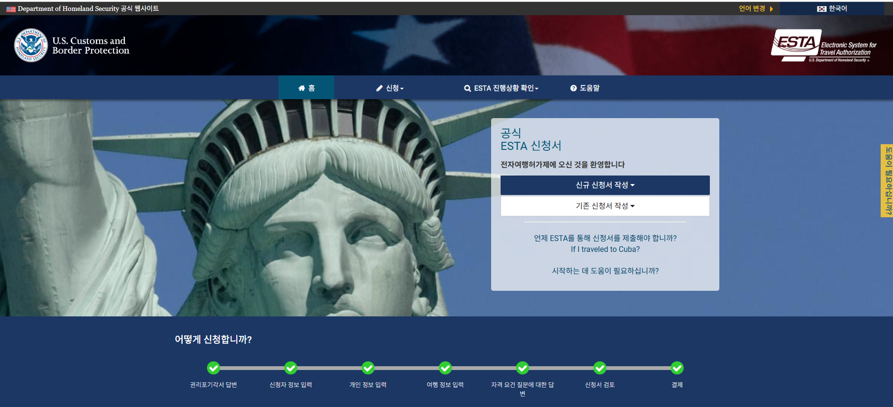Click the green check above 개인 정보 입력
This screenshot has width=893, height=407.
[368, 368]
